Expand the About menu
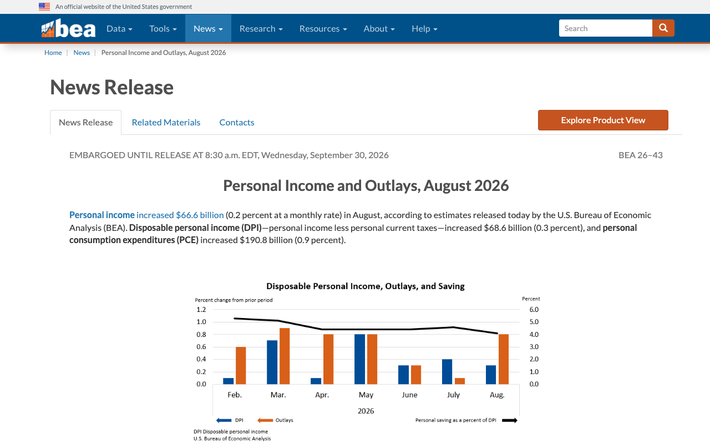Screen dimensions: 710x444 point(379,28)
